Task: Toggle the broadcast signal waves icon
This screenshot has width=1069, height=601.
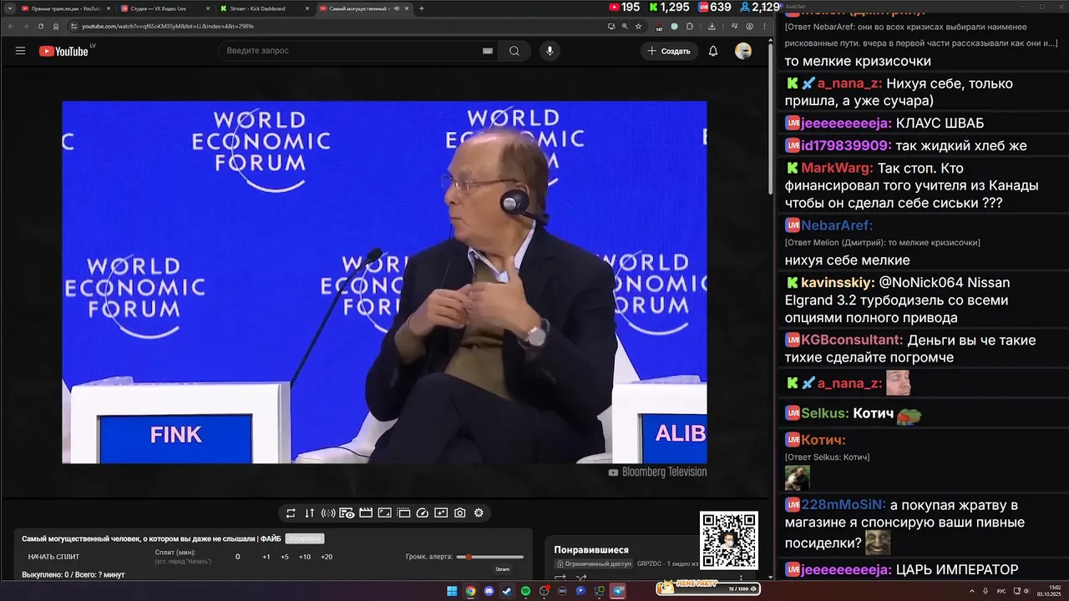Action: coord(328,513)
